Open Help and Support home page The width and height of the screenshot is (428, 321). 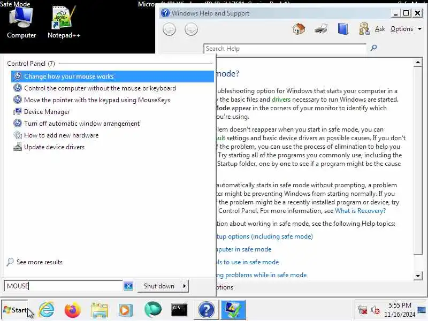tap(299, 29)
